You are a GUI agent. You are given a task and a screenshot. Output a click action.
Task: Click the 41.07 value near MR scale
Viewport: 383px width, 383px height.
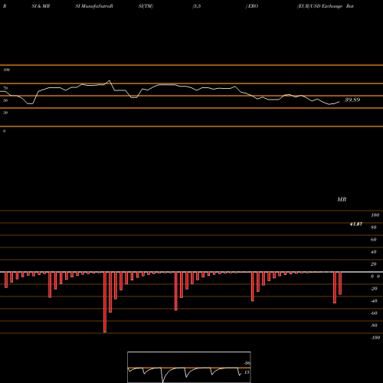(x=356, y=224)
